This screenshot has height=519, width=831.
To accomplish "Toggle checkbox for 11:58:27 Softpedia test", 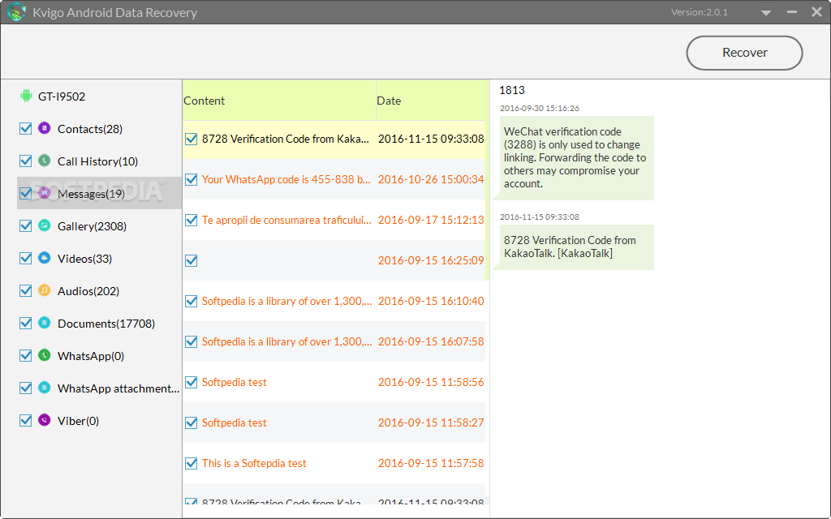I will click(x=192, y=422).
